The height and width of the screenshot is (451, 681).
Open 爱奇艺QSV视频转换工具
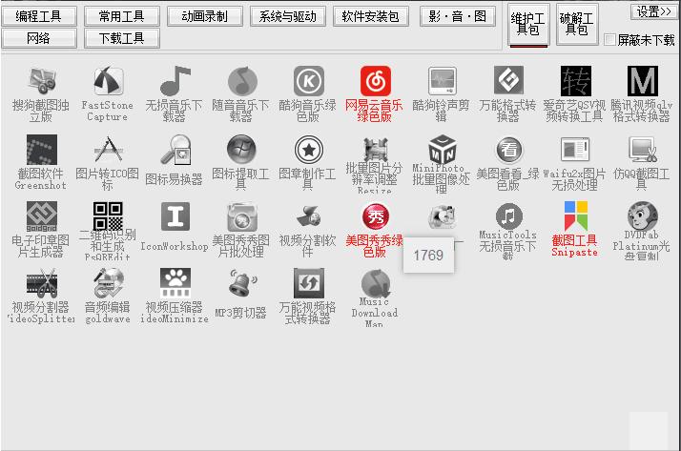click(576, 81)
